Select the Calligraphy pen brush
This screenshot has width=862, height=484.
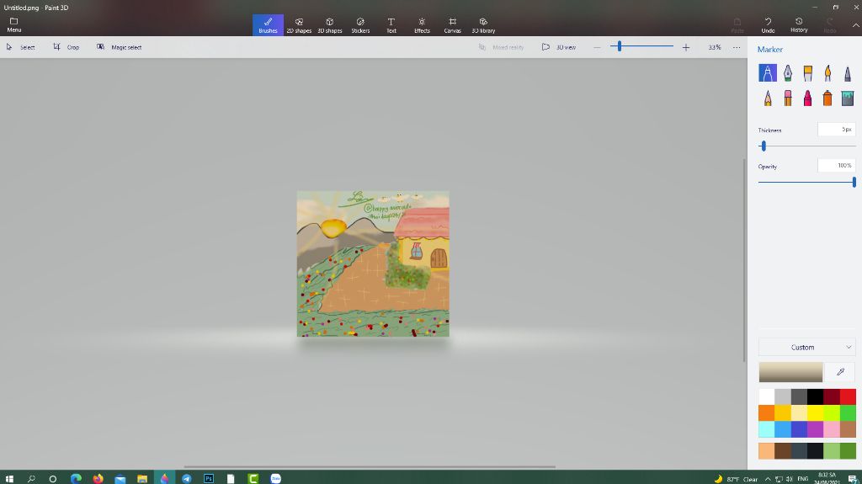click(x=788, y=72)
